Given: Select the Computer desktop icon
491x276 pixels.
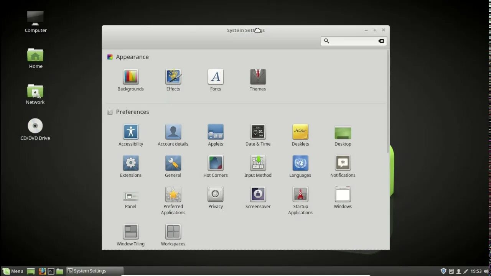Looking at the screenshot, I should click(35, 22).
